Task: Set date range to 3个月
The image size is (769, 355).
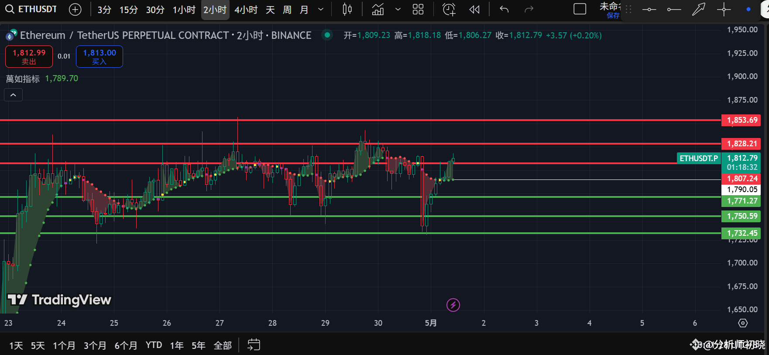Action: point(95,345)
